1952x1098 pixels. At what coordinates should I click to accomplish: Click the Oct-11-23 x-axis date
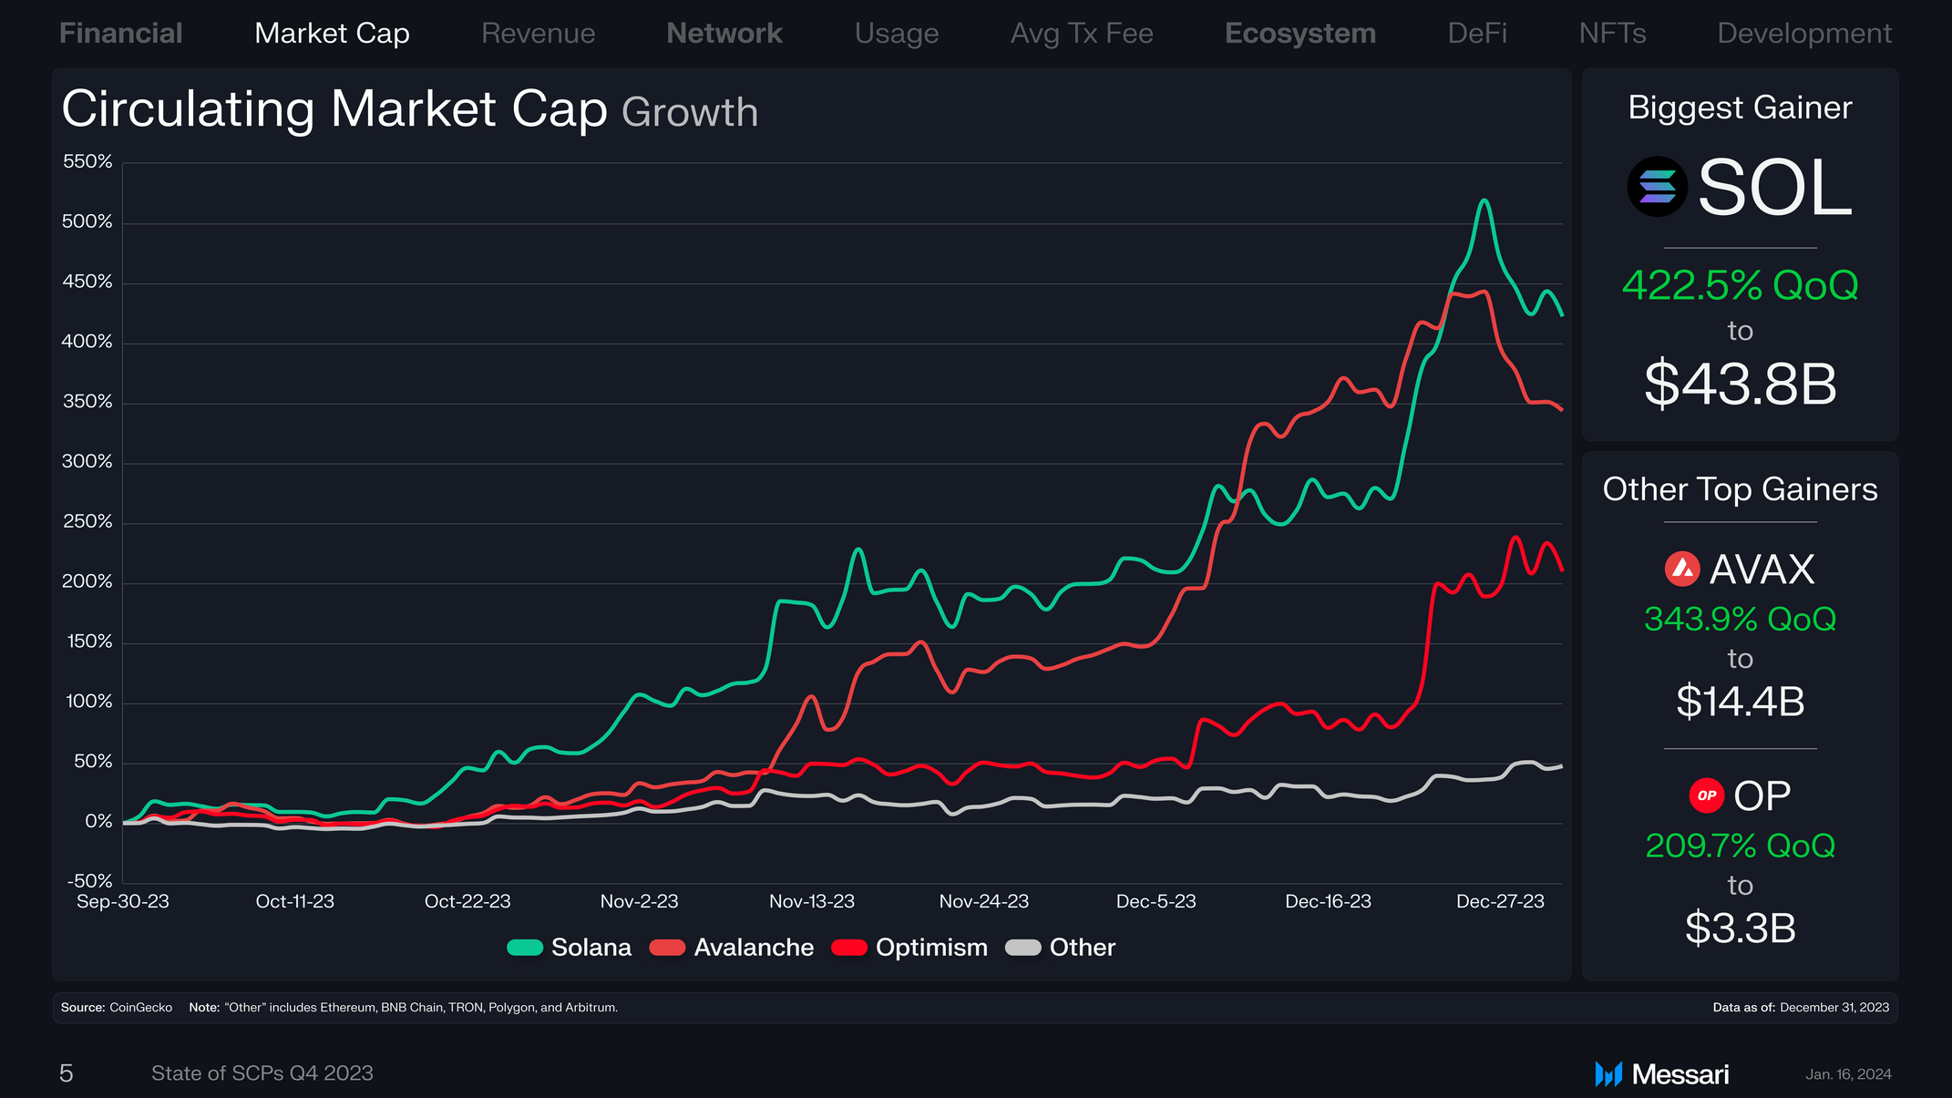tap(295, 902)
